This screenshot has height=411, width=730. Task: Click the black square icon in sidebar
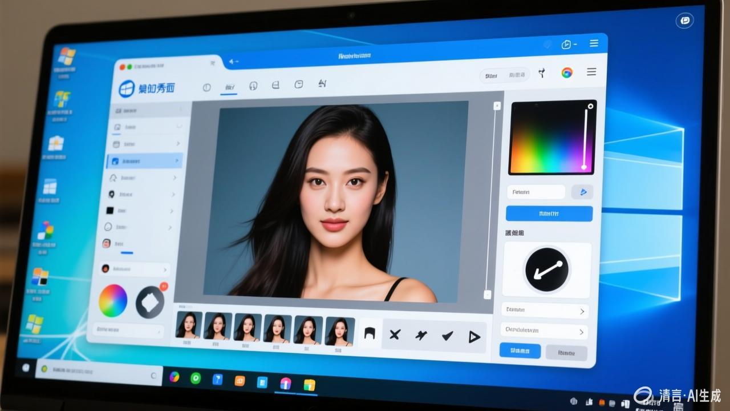click(x=110, y=210)
